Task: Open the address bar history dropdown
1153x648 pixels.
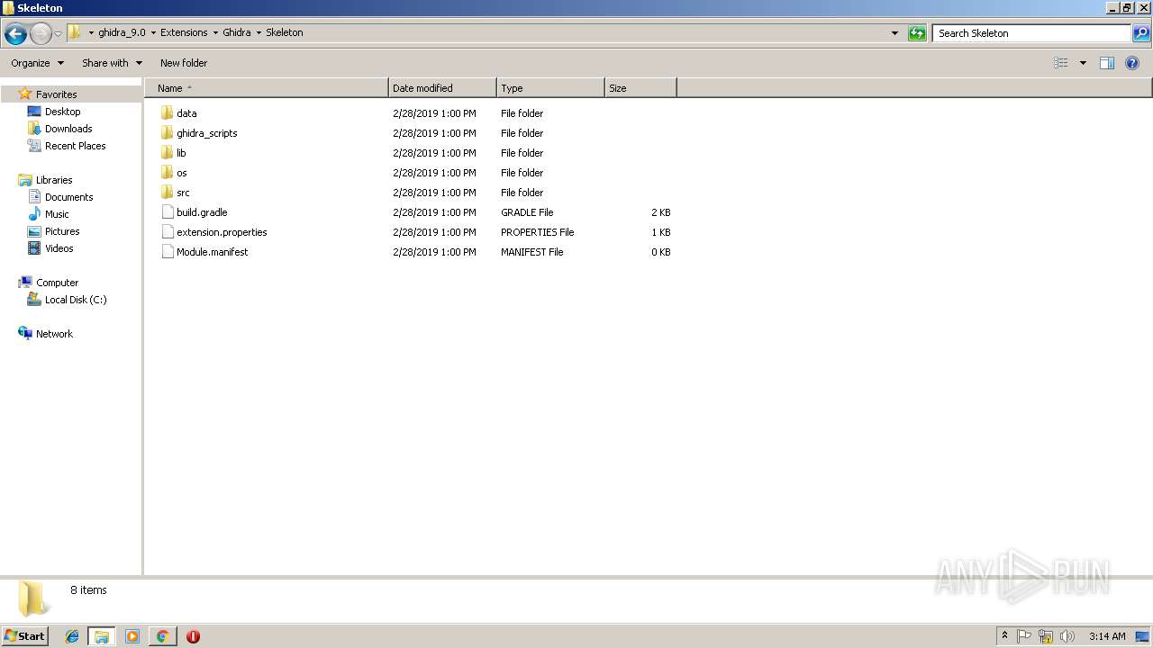Action: (x=894, y=33)
